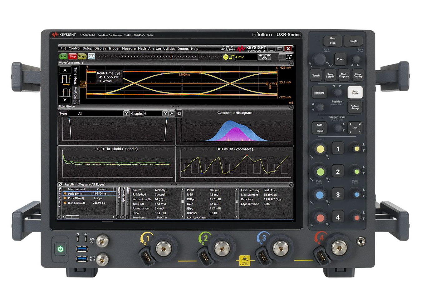The image size is (421, 284).
Task: Toggle the waveform cursor mode icon
Action: pos(289,57)
